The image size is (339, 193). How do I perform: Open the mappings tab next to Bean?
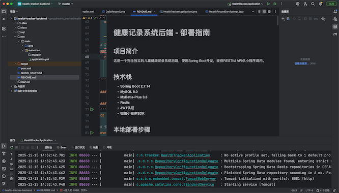pos(94,147)
